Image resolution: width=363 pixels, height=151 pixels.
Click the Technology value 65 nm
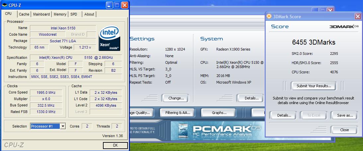pos(40,47)
